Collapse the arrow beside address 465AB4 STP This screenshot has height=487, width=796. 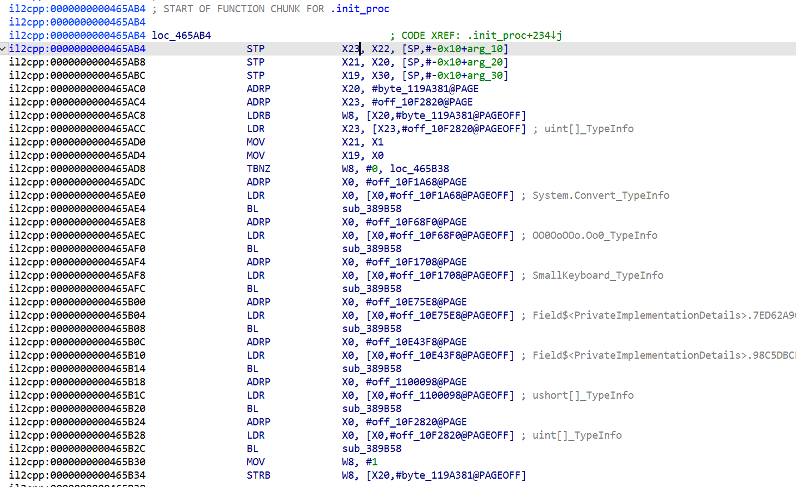pyautogui.click(x=3, y=49)
